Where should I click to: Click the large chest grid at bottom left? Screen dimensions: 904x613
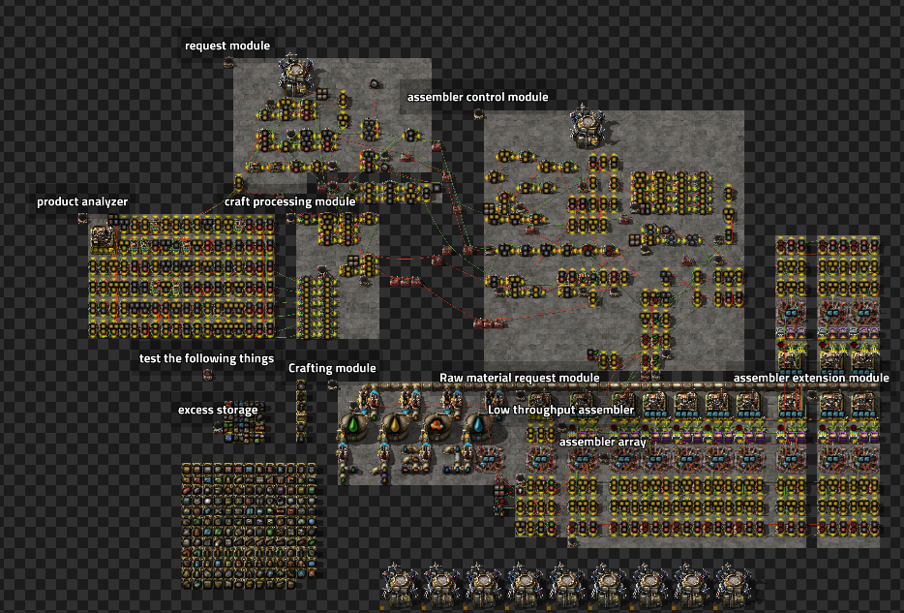tap(249, 525)
